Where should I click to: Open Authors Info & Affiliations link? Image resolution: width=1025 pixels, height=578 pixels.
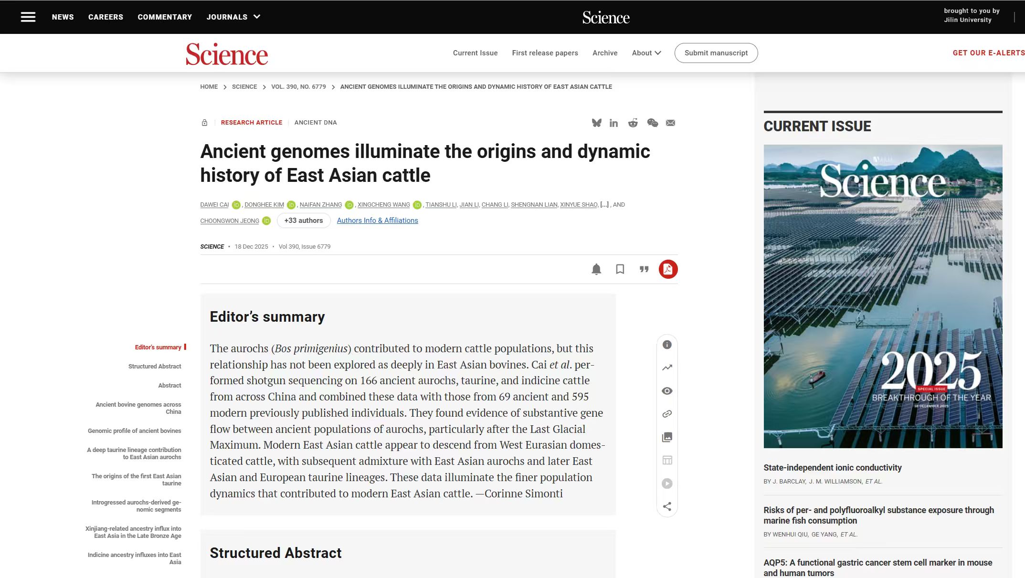pos(377,221)
